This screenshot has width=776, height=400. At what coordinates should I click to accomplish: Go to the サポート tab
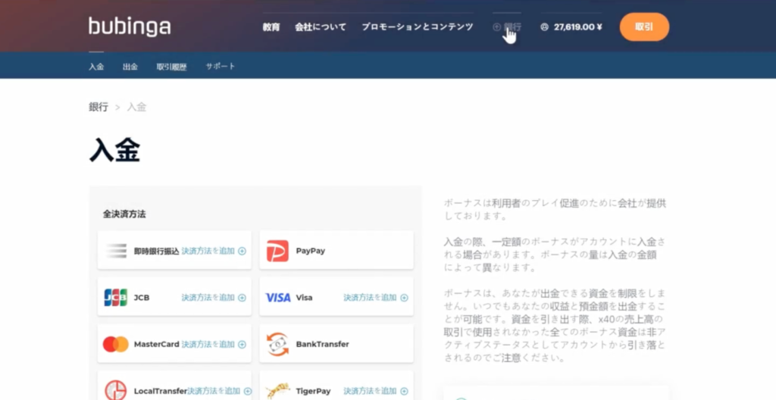(221, 67)
